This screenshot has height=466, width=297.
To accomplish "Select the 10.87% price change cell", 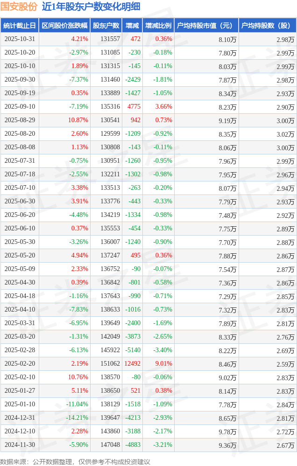I will tap(78, 120).
